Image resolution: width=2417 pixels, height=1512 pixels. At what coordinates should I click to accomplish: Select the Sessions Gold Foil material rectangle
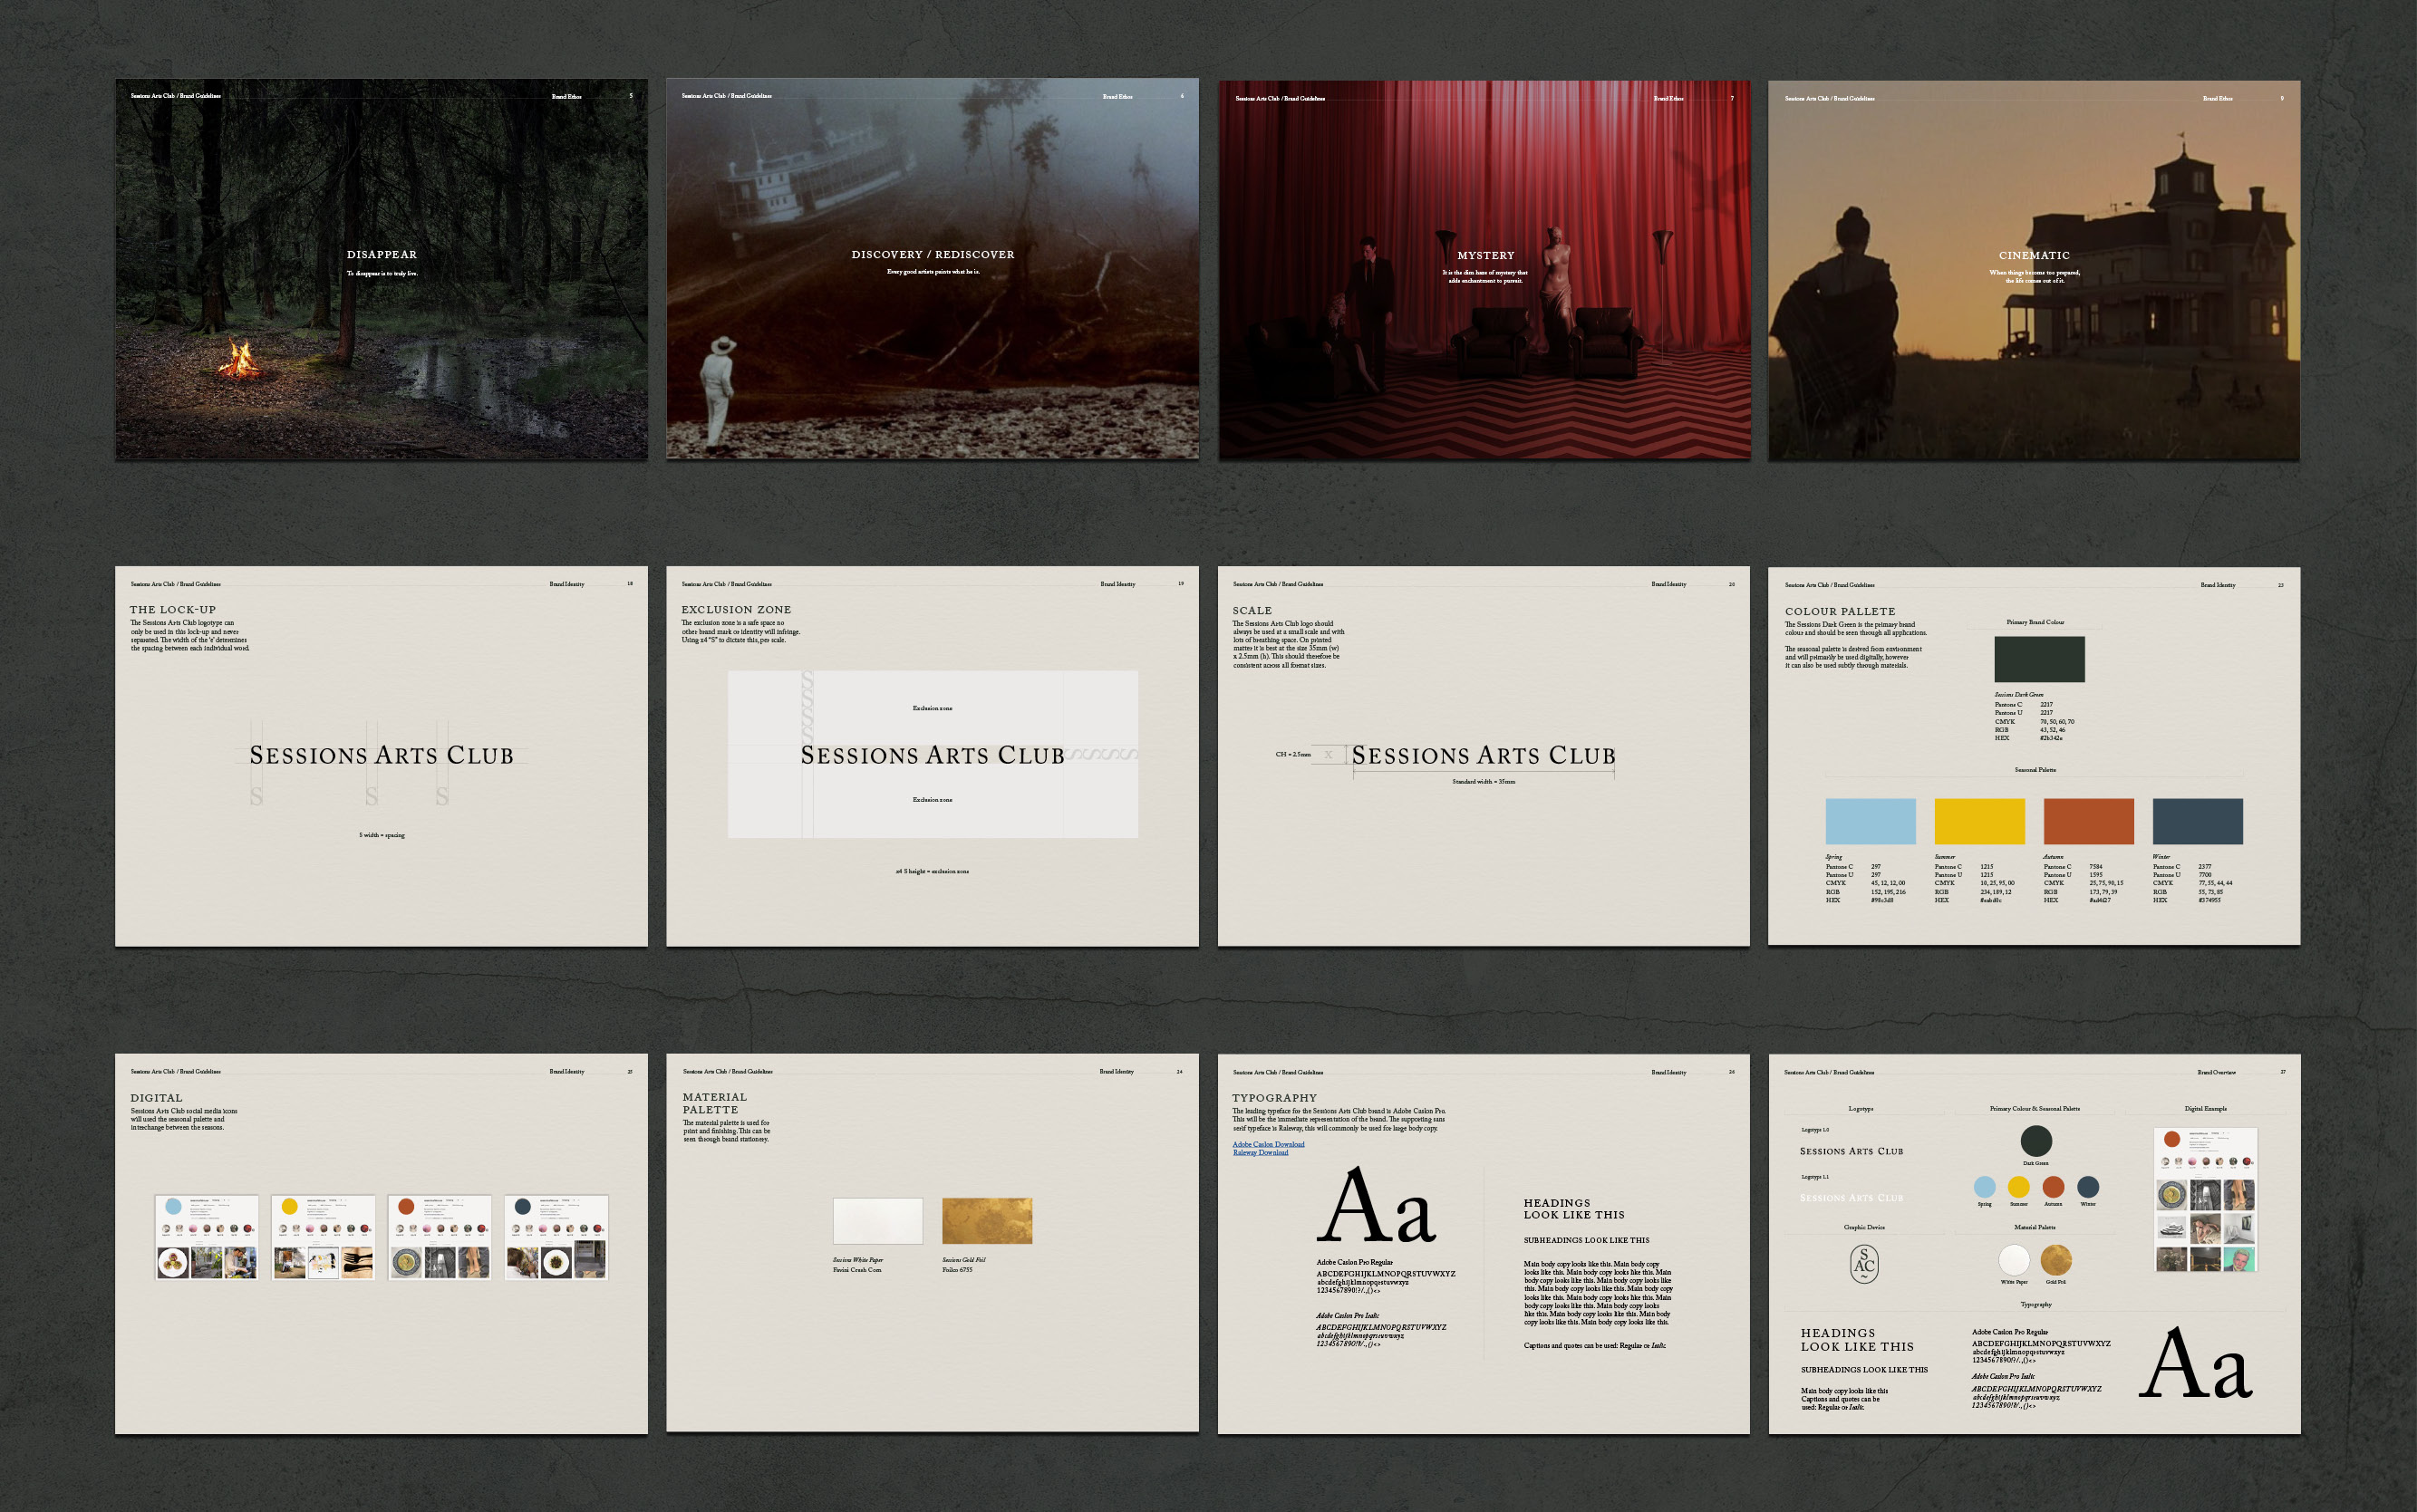(986, 1221)
